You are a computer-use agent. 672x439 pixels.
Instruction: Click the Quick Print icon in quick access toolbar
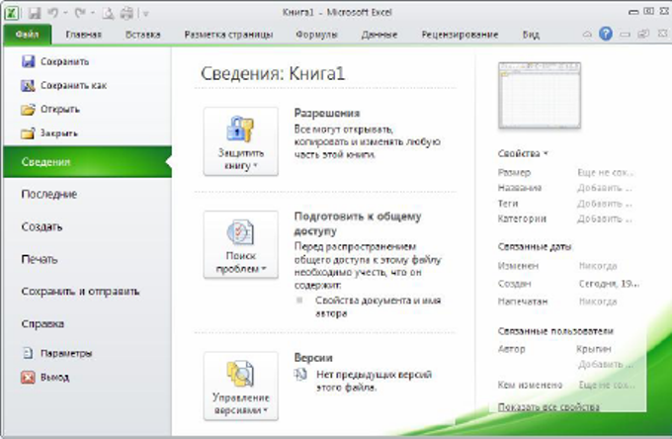tap(126, 13)
